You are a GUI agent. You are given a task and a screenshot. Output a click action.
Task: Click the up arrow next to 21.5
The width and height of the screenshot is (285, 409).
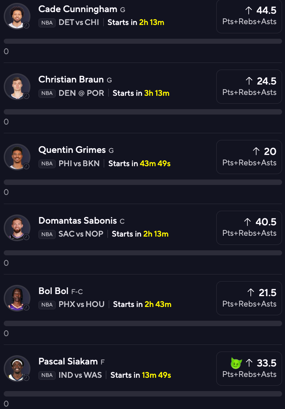[x=250, y=293]
